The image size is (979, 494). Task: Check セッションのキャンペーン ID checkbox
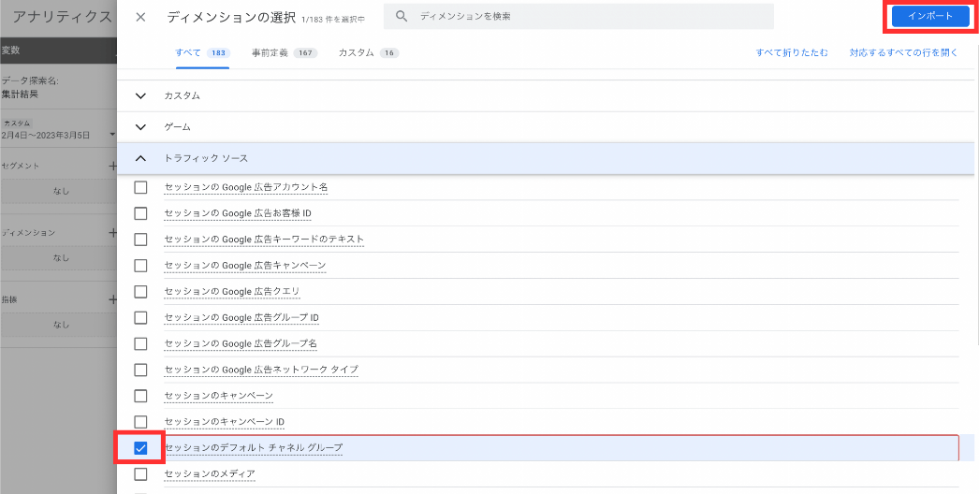pyautogui.click(x=140, y=422)
